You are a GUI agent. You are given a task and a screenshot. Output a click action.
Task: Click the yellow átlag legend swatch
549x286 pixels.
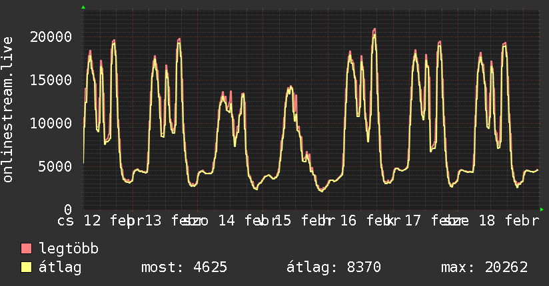(x=27, y=268)
